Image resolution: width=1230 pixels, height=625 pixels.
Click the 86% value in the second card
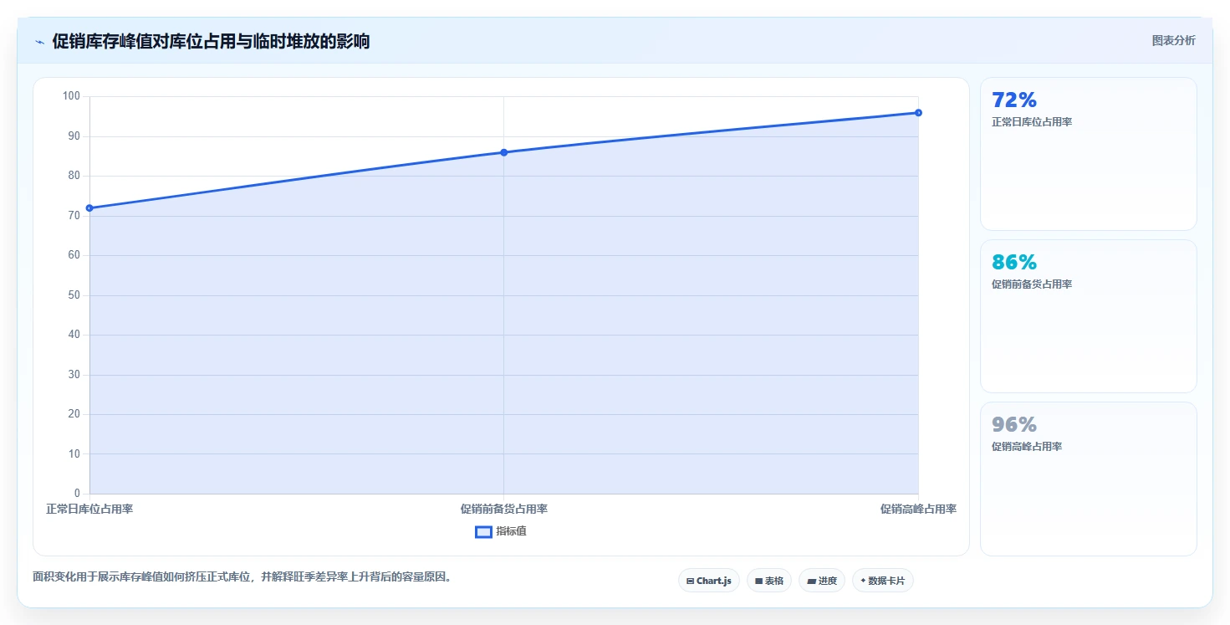[1014, 263]
